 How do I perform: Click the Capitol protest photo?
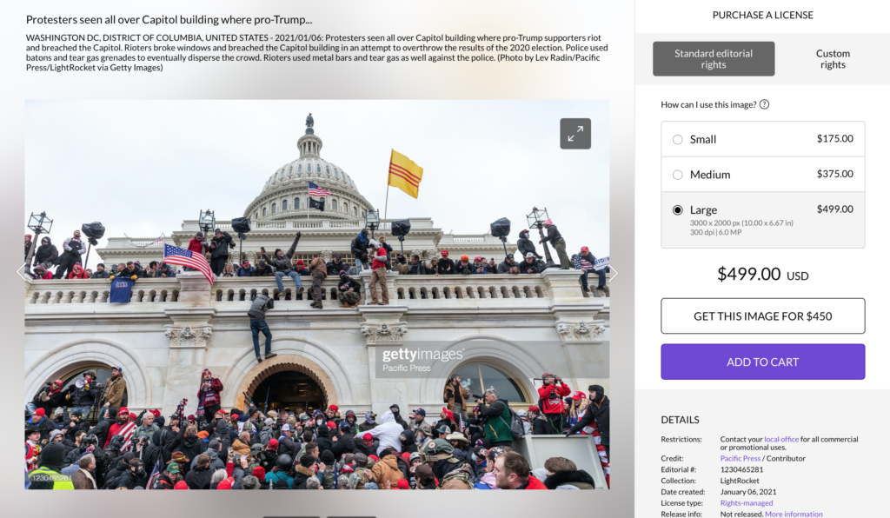[x=316, y=295]
